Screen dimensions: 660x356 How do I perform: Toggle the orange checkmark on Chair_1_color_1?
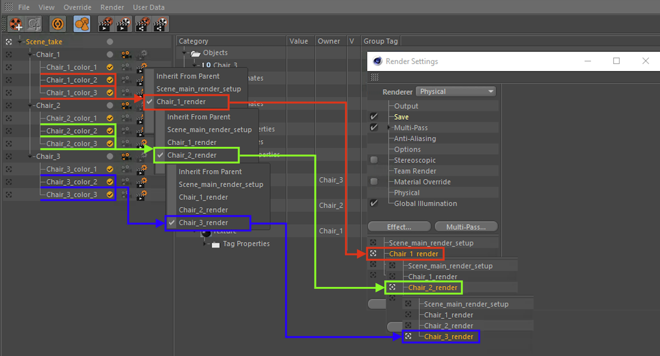[110, 67]
